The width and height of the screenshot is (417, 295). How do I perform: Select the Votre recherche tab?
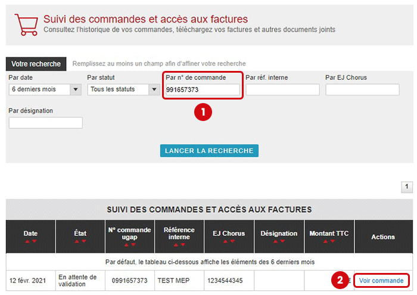36,64
